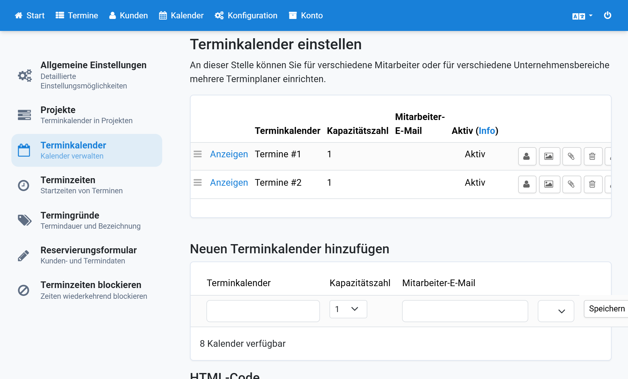Click the drag handle for Termine #2

198,183
